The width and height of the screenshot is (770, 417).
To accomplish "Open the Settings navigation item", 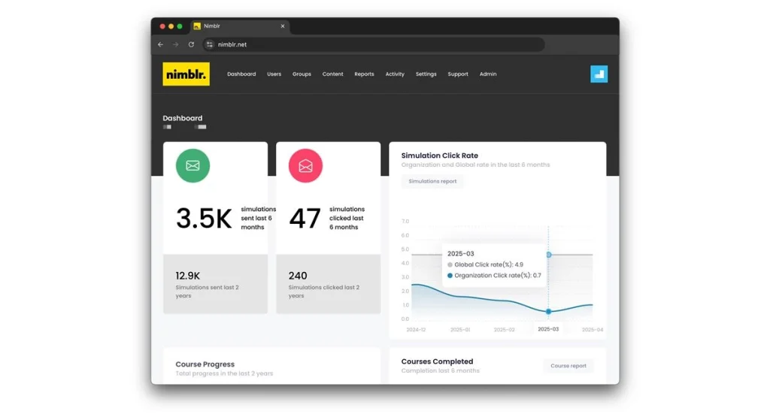I will click(x=426, y=74).
